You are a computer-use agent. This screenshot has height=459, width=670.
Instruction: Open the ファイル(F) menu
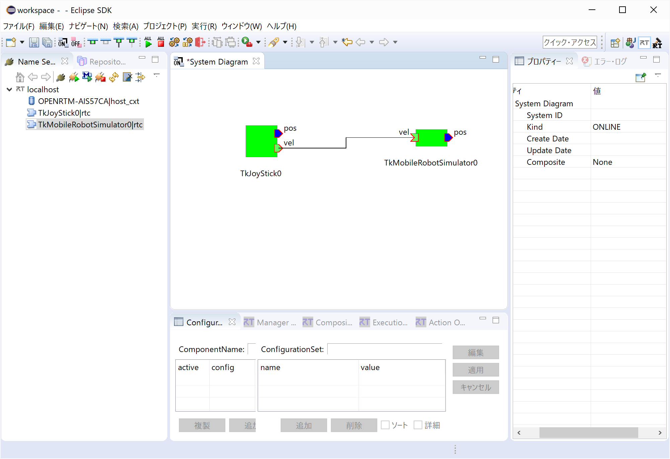[19, 26]
